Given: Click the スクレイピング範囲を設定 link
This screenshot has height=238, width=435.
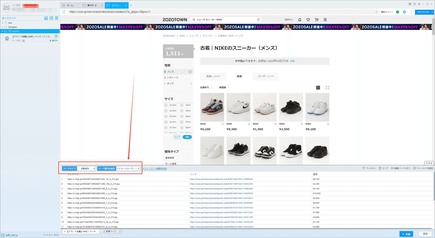Looking at the screenshot, I should pyautogui.click(x=155, y=169).
